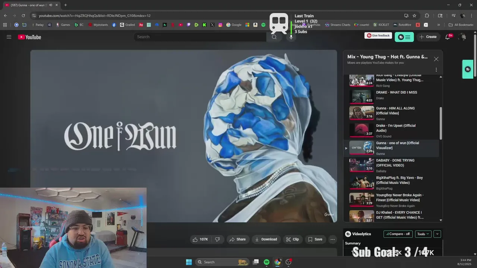Save the video to a playlist
The width and height of the screenshot is (477, 268).
click(x=315, y=239)
